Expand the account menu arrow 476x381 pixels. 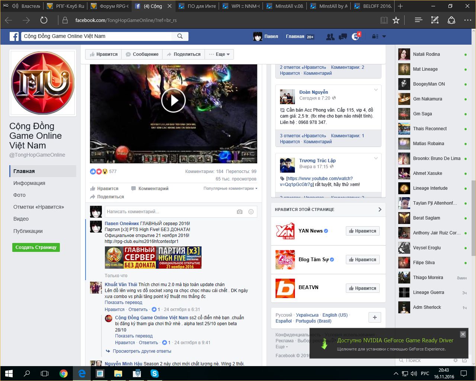point(384,36)
